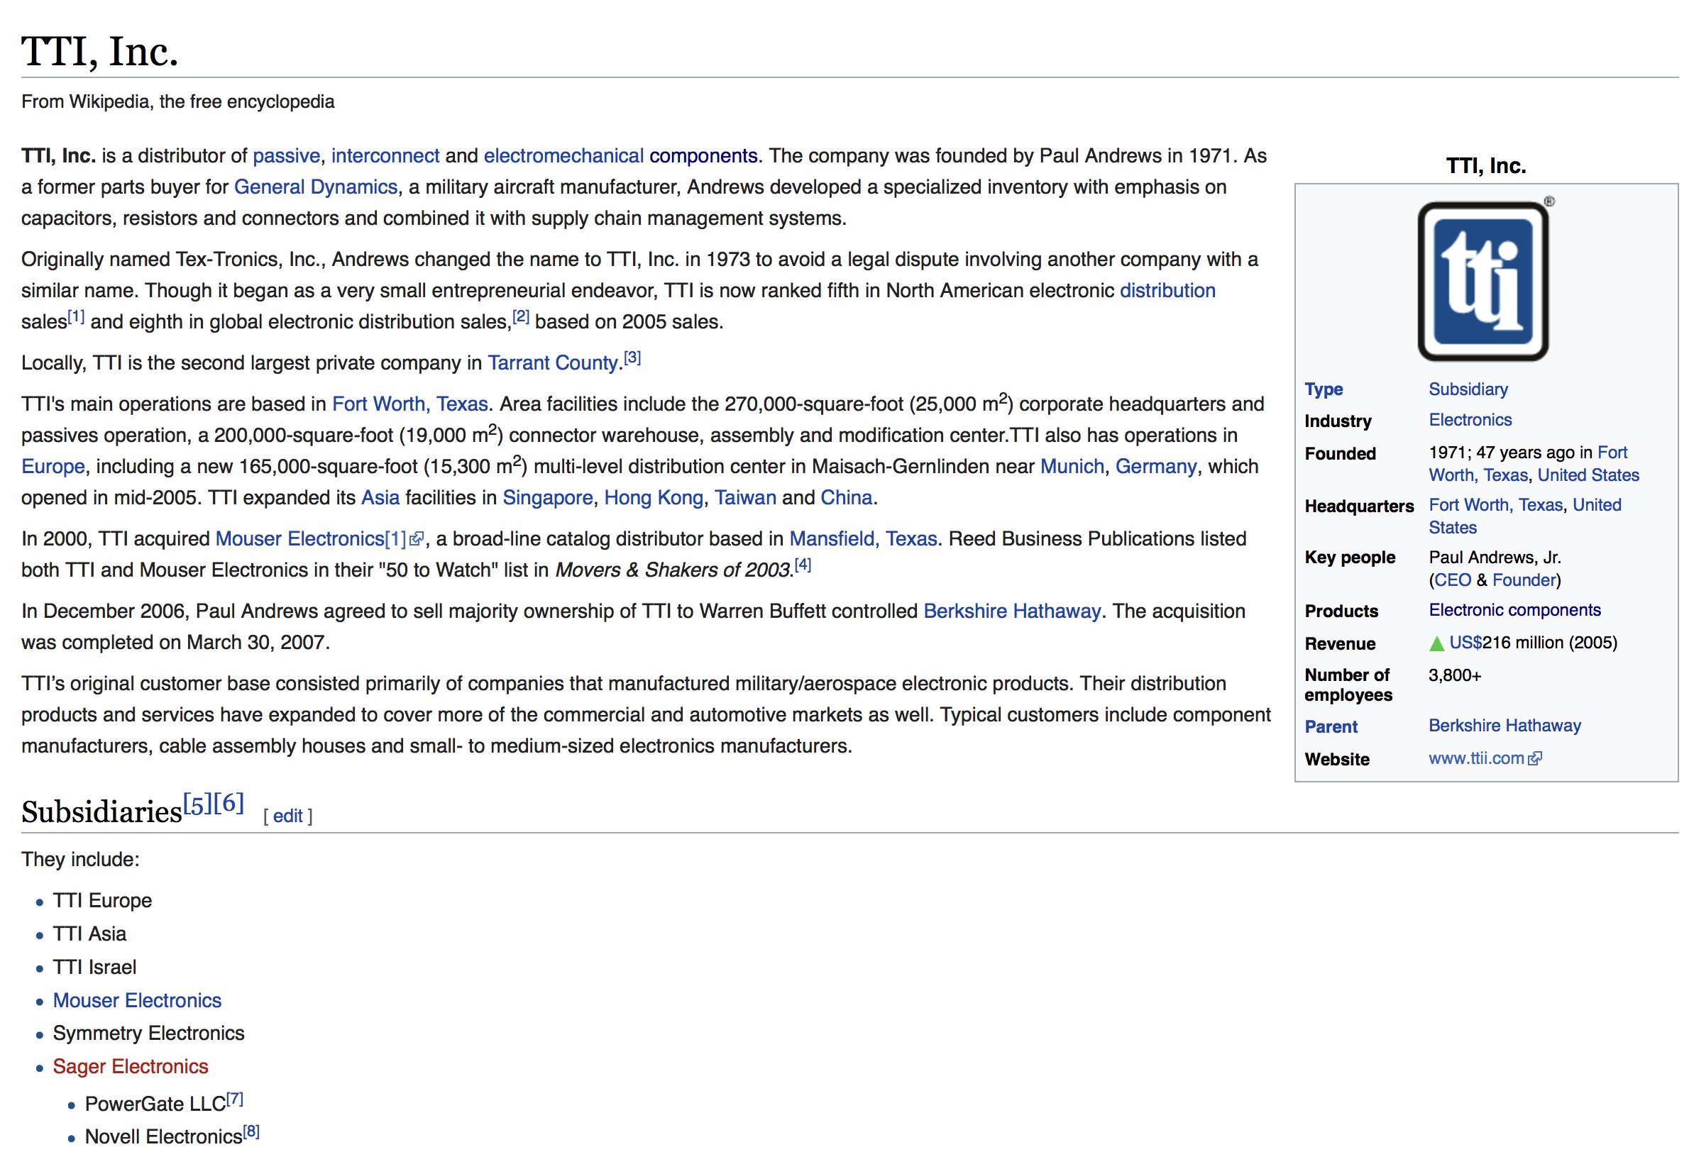Click citation [6] in Subsidiaries heading

click(229, 804)
